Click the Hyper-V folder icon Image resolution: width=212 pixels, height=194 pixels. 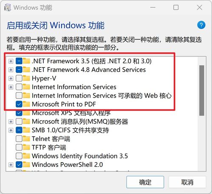point(26,78)
